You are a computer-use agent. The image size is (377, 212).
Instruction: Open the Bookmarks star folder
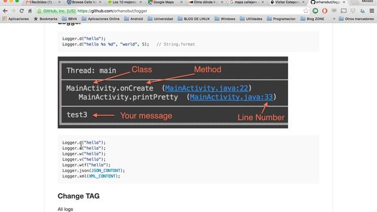[45, 19]
